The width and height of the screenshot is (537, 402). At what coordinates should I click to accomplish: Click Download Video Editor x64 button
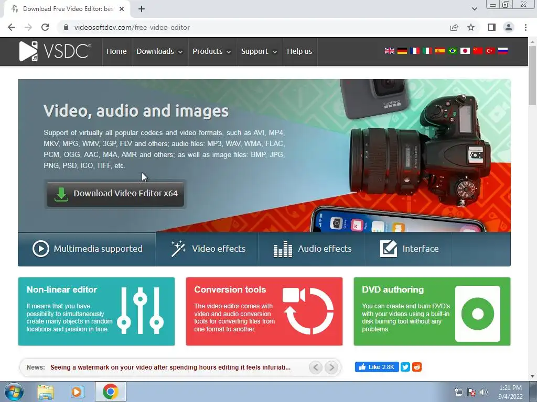pyautogui.click(x=115, y=194)
